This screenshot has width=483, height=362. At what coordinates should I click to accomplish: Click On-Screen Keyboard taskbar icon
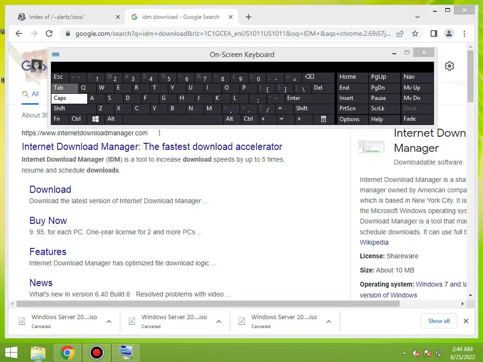(126, 353)
